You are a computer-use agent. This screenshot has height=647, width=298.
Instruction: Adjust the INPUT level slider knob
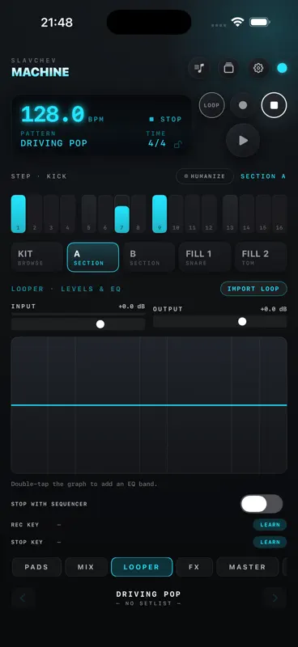point(100,324)
